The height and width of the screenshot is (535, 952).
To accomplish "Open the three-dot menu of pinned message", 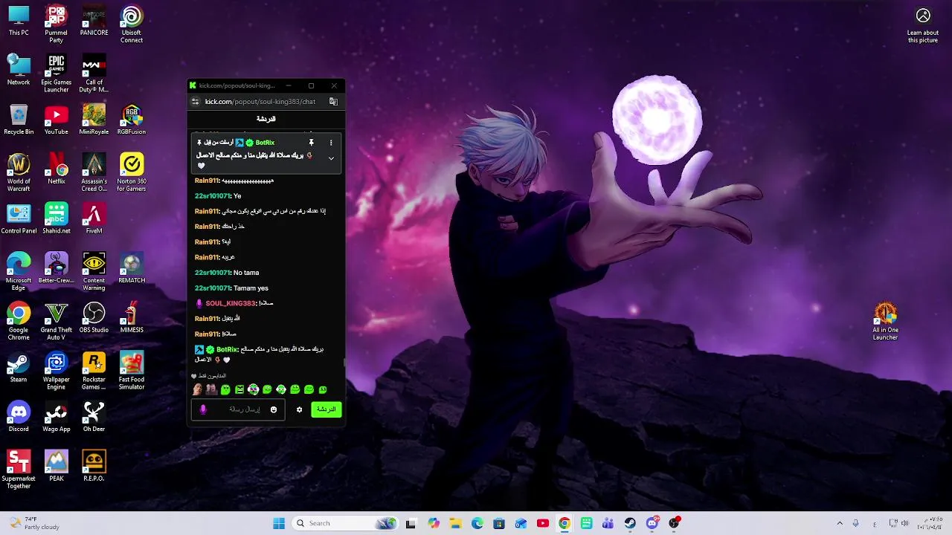I will (x=331, y=143).
